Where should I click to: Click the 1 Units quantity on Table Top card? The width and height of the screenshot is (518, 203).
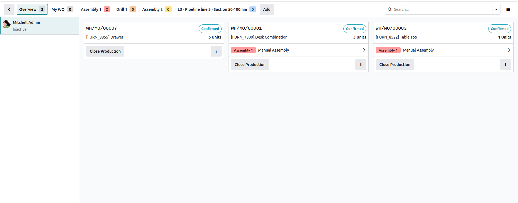coord(505,37)
